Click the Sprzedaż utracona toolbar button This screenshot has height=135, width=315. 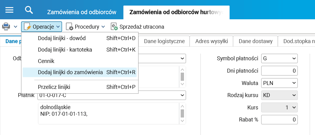pos(138,27)
